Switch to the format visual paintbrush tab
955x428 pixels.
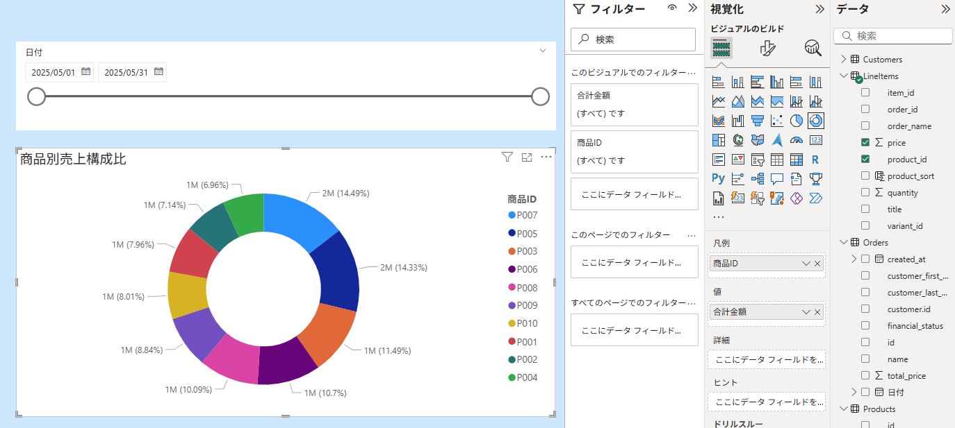point(767,47)
